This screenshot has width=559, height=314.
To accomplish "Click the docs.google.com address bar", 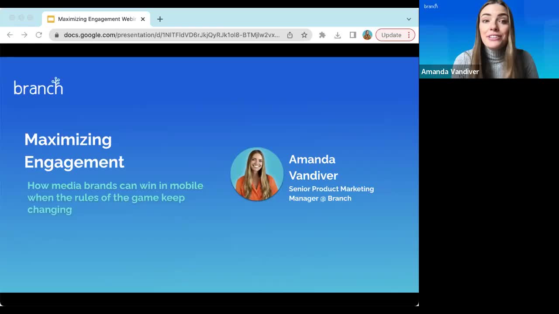I will (171, 35).
